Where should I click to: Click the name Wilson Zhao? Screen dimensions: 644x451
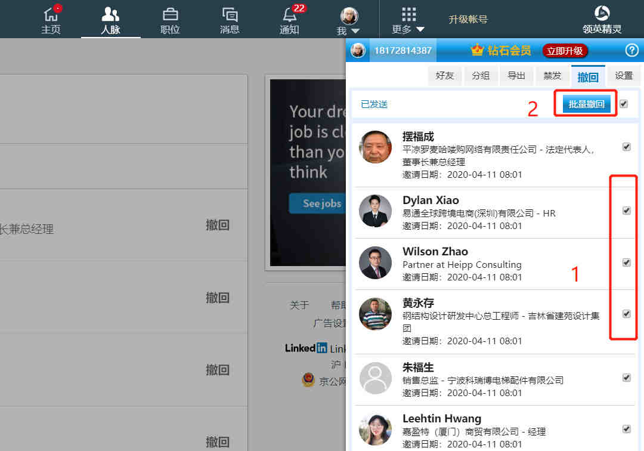point(435,251)
